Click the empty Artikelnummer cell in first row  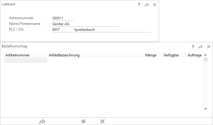click(x=26, y=60)
